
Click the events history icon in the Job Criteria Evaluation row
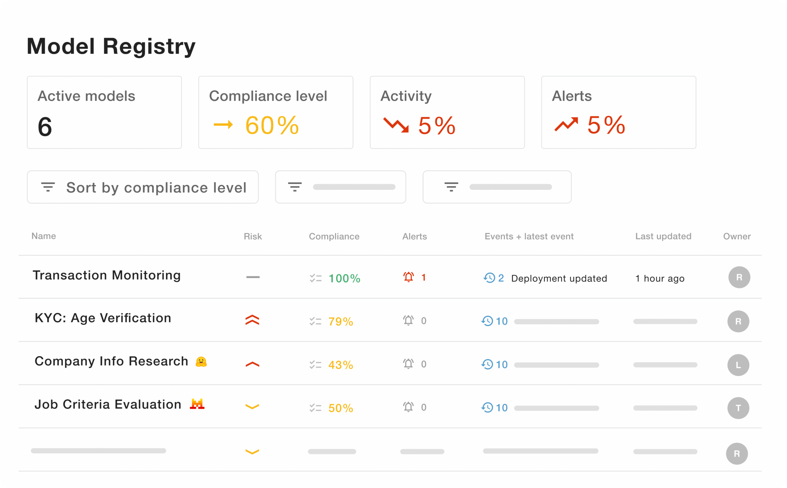point(487,407)
